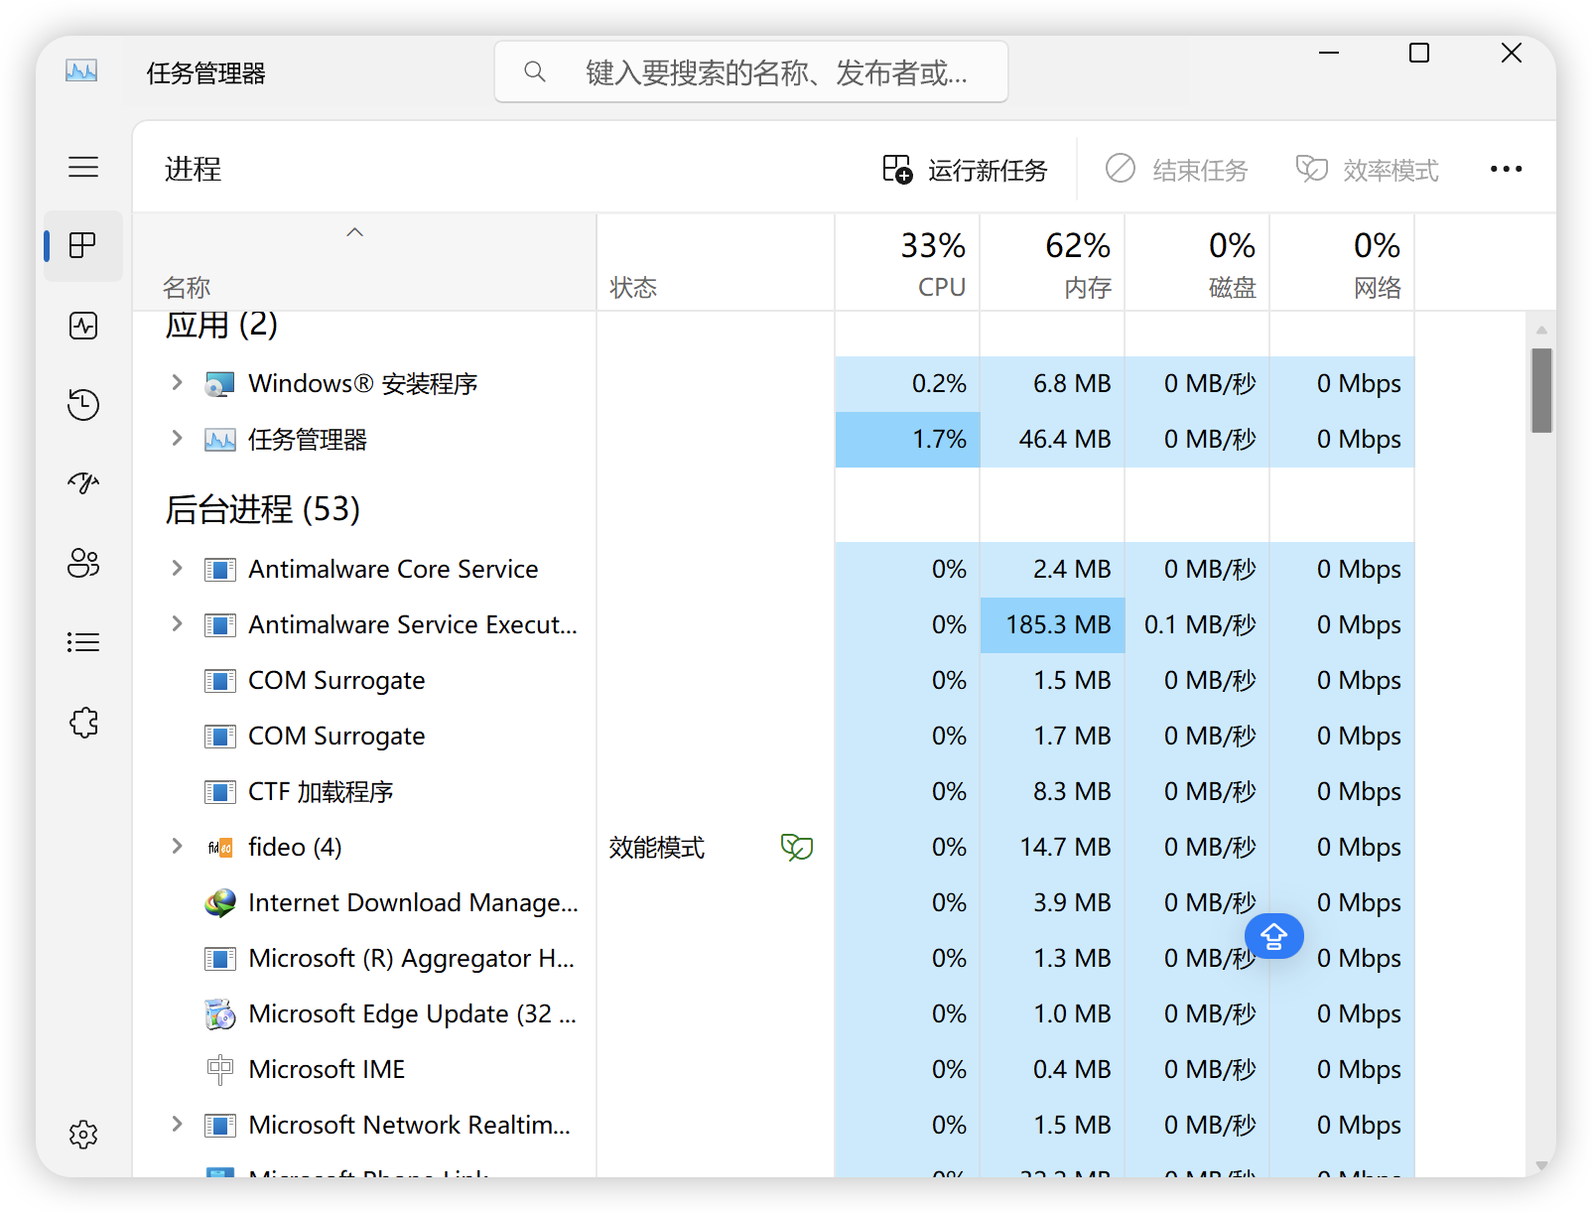The image size is (1592, 1213).
Task: Expand Microsoft Network Realtime row
Action: coord(177,1124)
